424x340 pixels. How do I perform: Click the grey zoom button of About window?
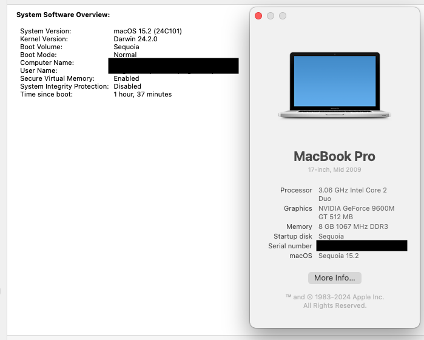click(x=283, y=16)
